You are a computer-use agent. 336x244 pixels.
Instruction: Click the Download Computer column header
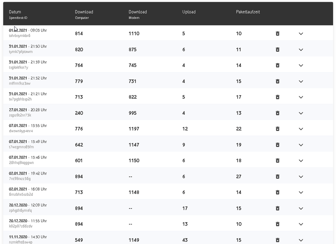click(84, 12)
